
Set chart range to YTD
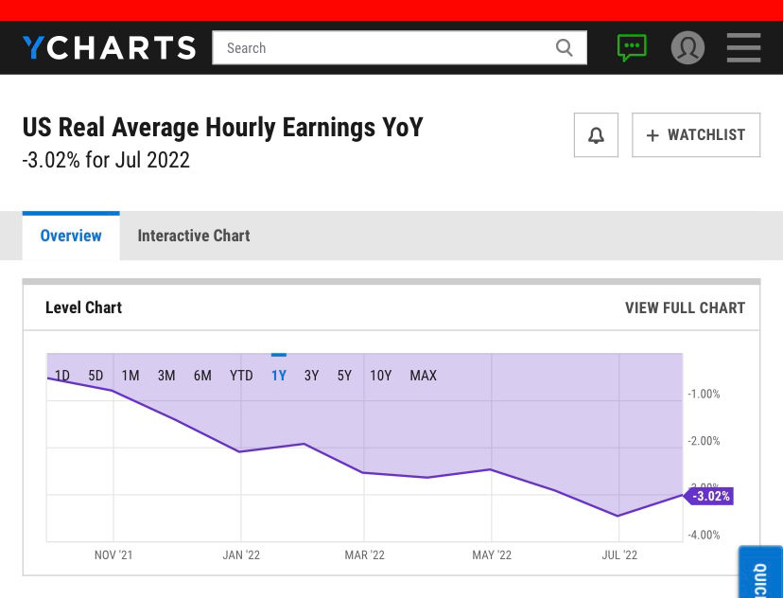pyautogui.click(x=241, y=376)
